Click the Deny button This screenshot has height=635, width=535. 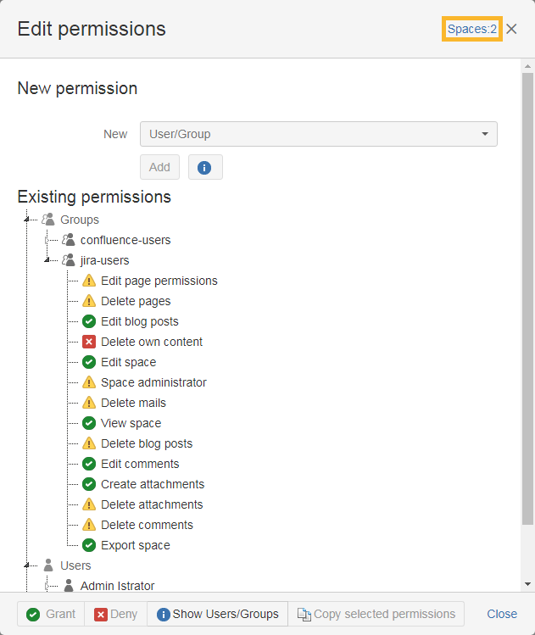(116, 614)
